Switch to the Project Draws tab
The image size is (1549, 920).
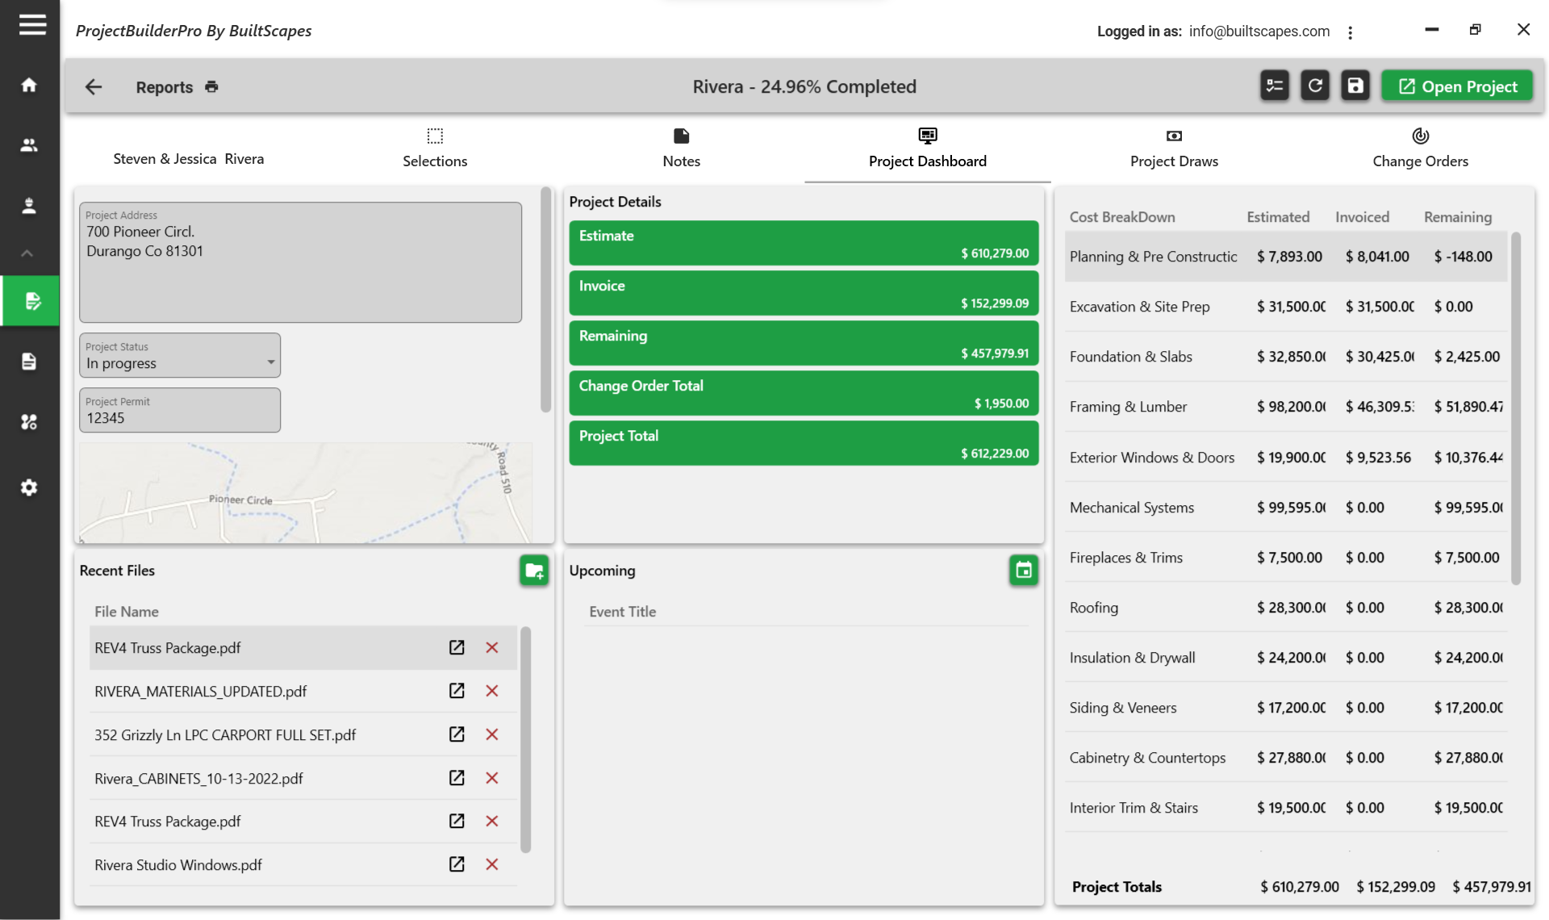1174,148
